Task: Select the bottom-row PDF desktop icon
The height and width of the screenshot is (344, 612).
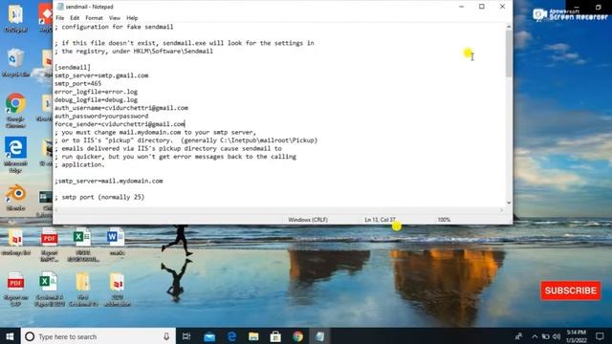Action: point(15,289)
